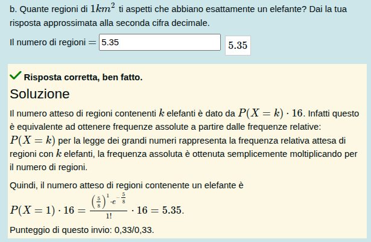Click the number of regions input field

click(159, 43)
